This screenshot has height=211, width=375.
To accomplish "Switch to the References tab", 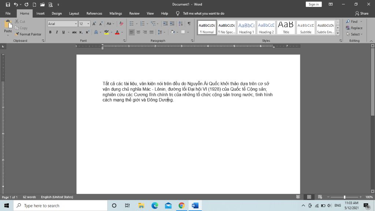I will pos(94,14).
